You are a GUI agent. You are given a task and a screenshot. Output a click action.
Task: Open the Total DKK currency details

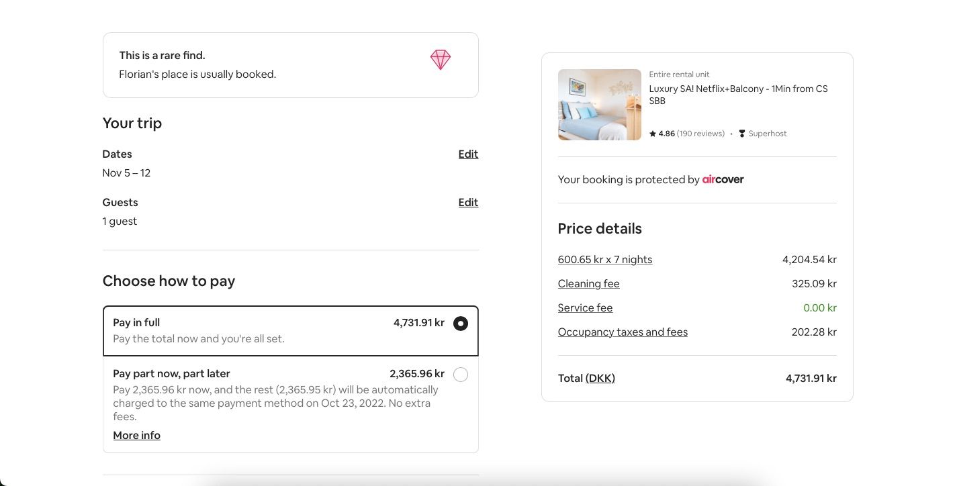[600, 378]
